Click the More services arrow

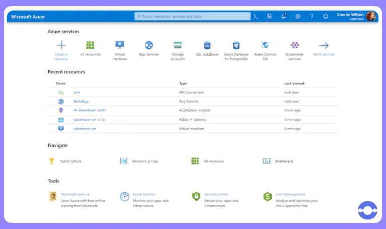click(x=324, y=46)
